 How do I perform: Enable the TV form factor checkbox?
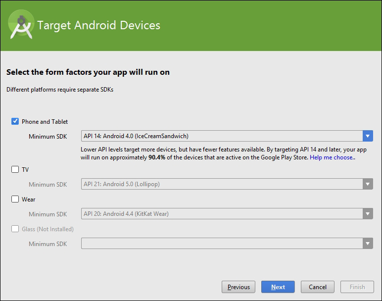click(x=15, y=169)
